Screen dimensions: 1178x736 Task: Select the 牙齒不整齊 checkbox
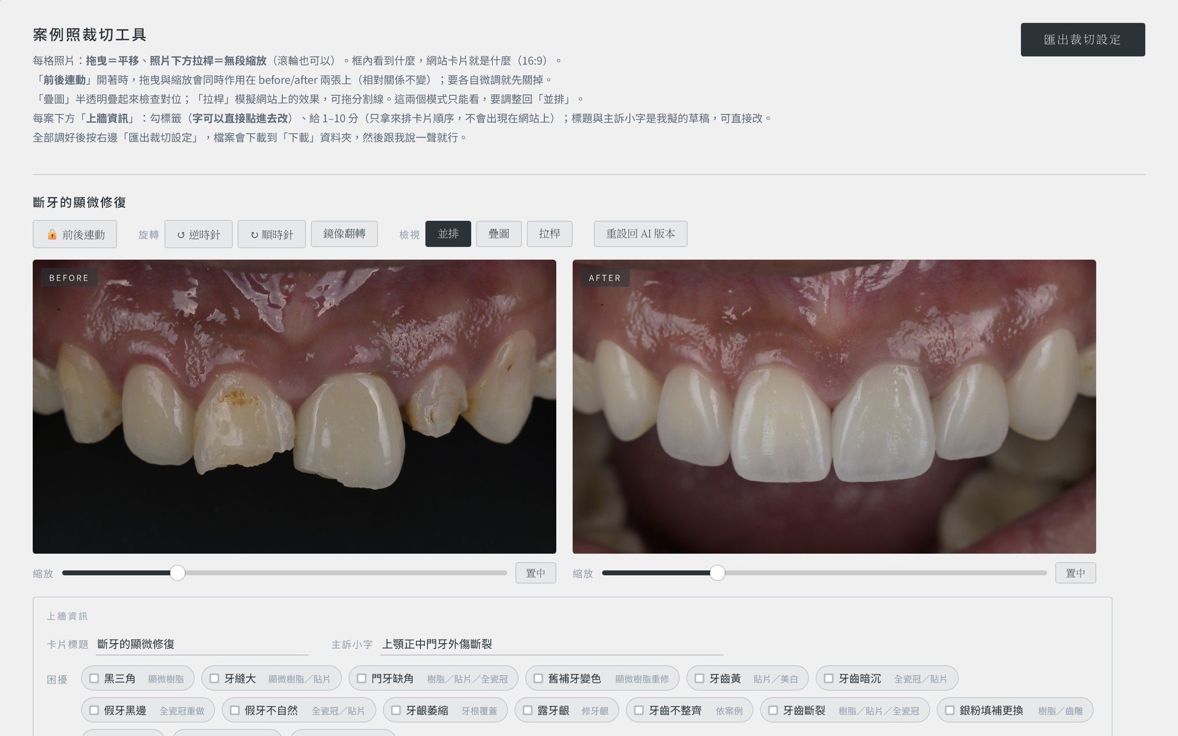[x=639, y=710]
